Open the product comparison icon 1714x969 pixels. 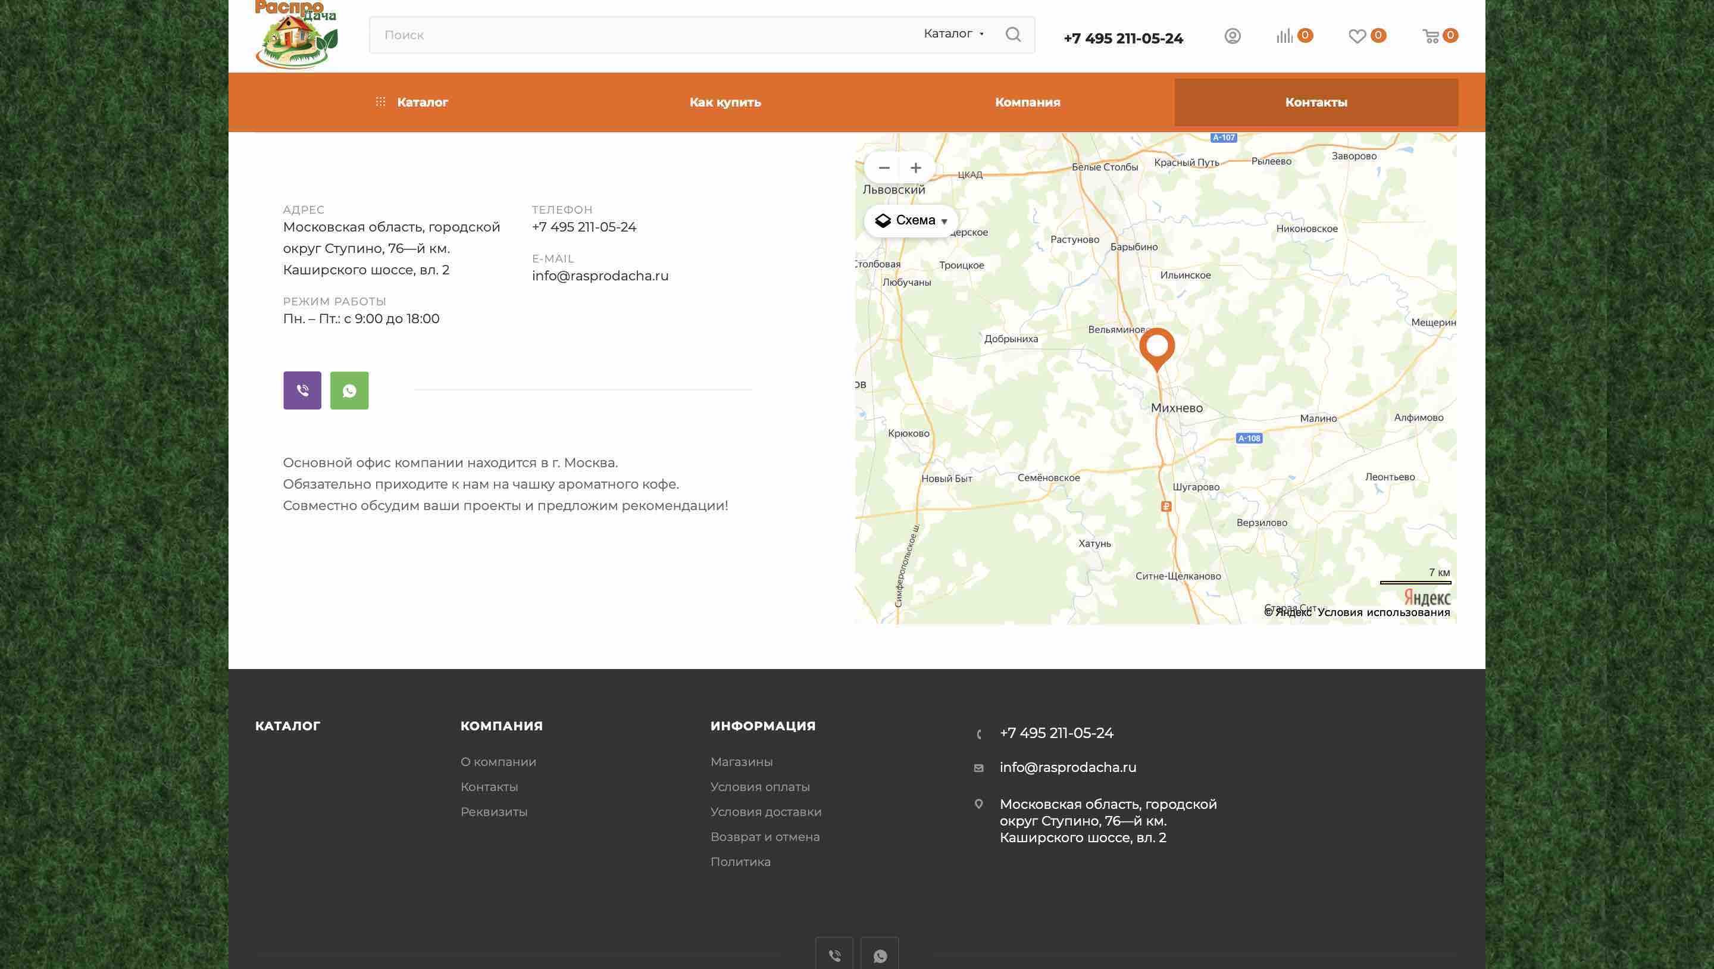click(1285, 36)
